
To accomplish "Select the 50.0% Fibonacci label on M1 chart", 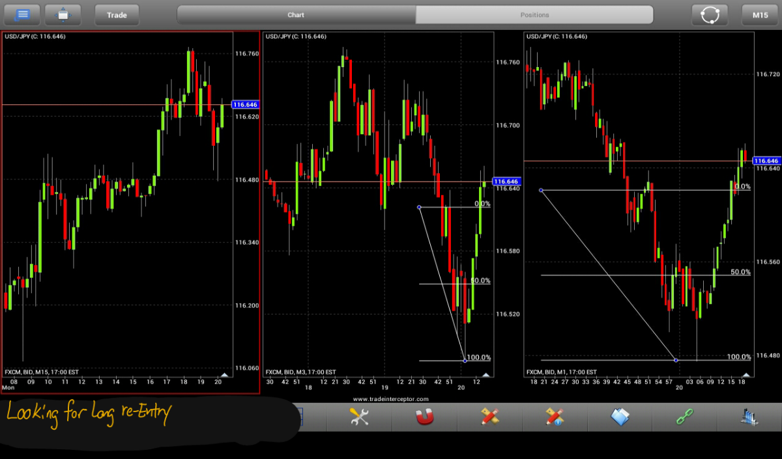I will click(x=740, y=272).
